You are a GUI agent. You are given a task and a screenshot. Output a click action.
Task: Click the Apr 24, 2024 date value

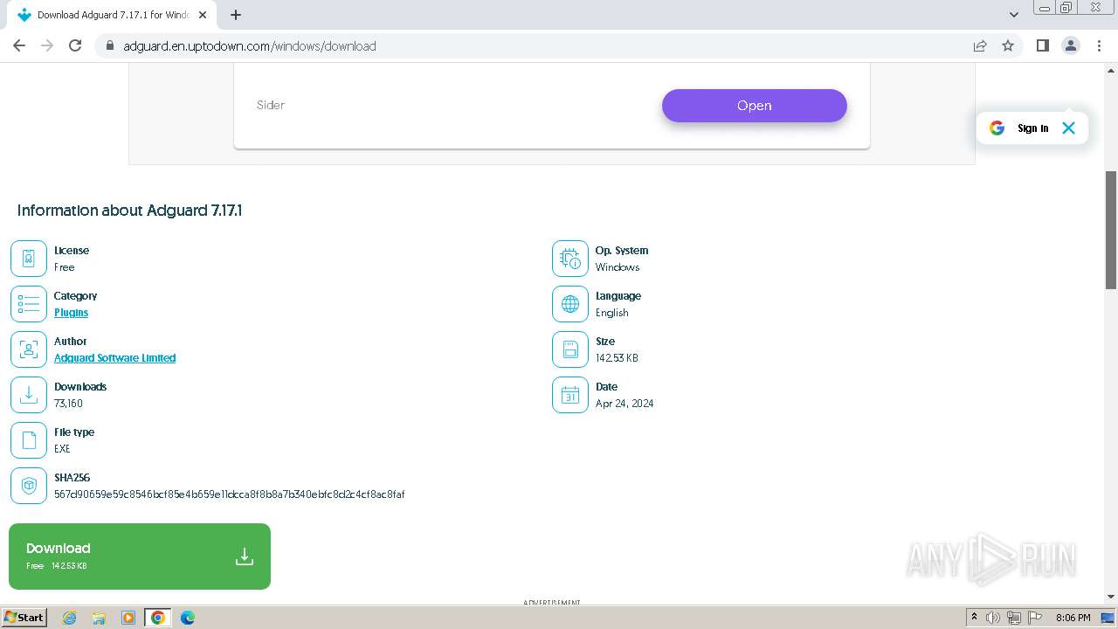coord(625,404)
